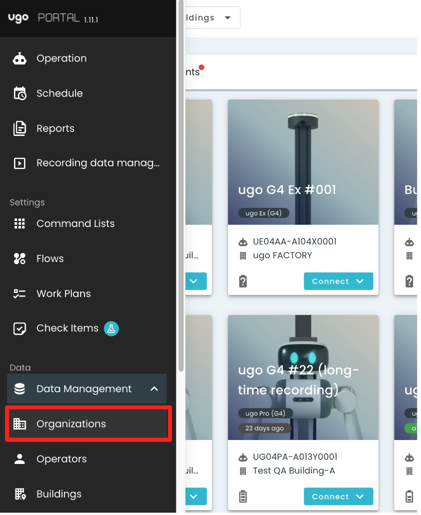Screen dimensions: 421x515
Task: Connect to ugo G4 Ex #001
Action: (338, 281)
